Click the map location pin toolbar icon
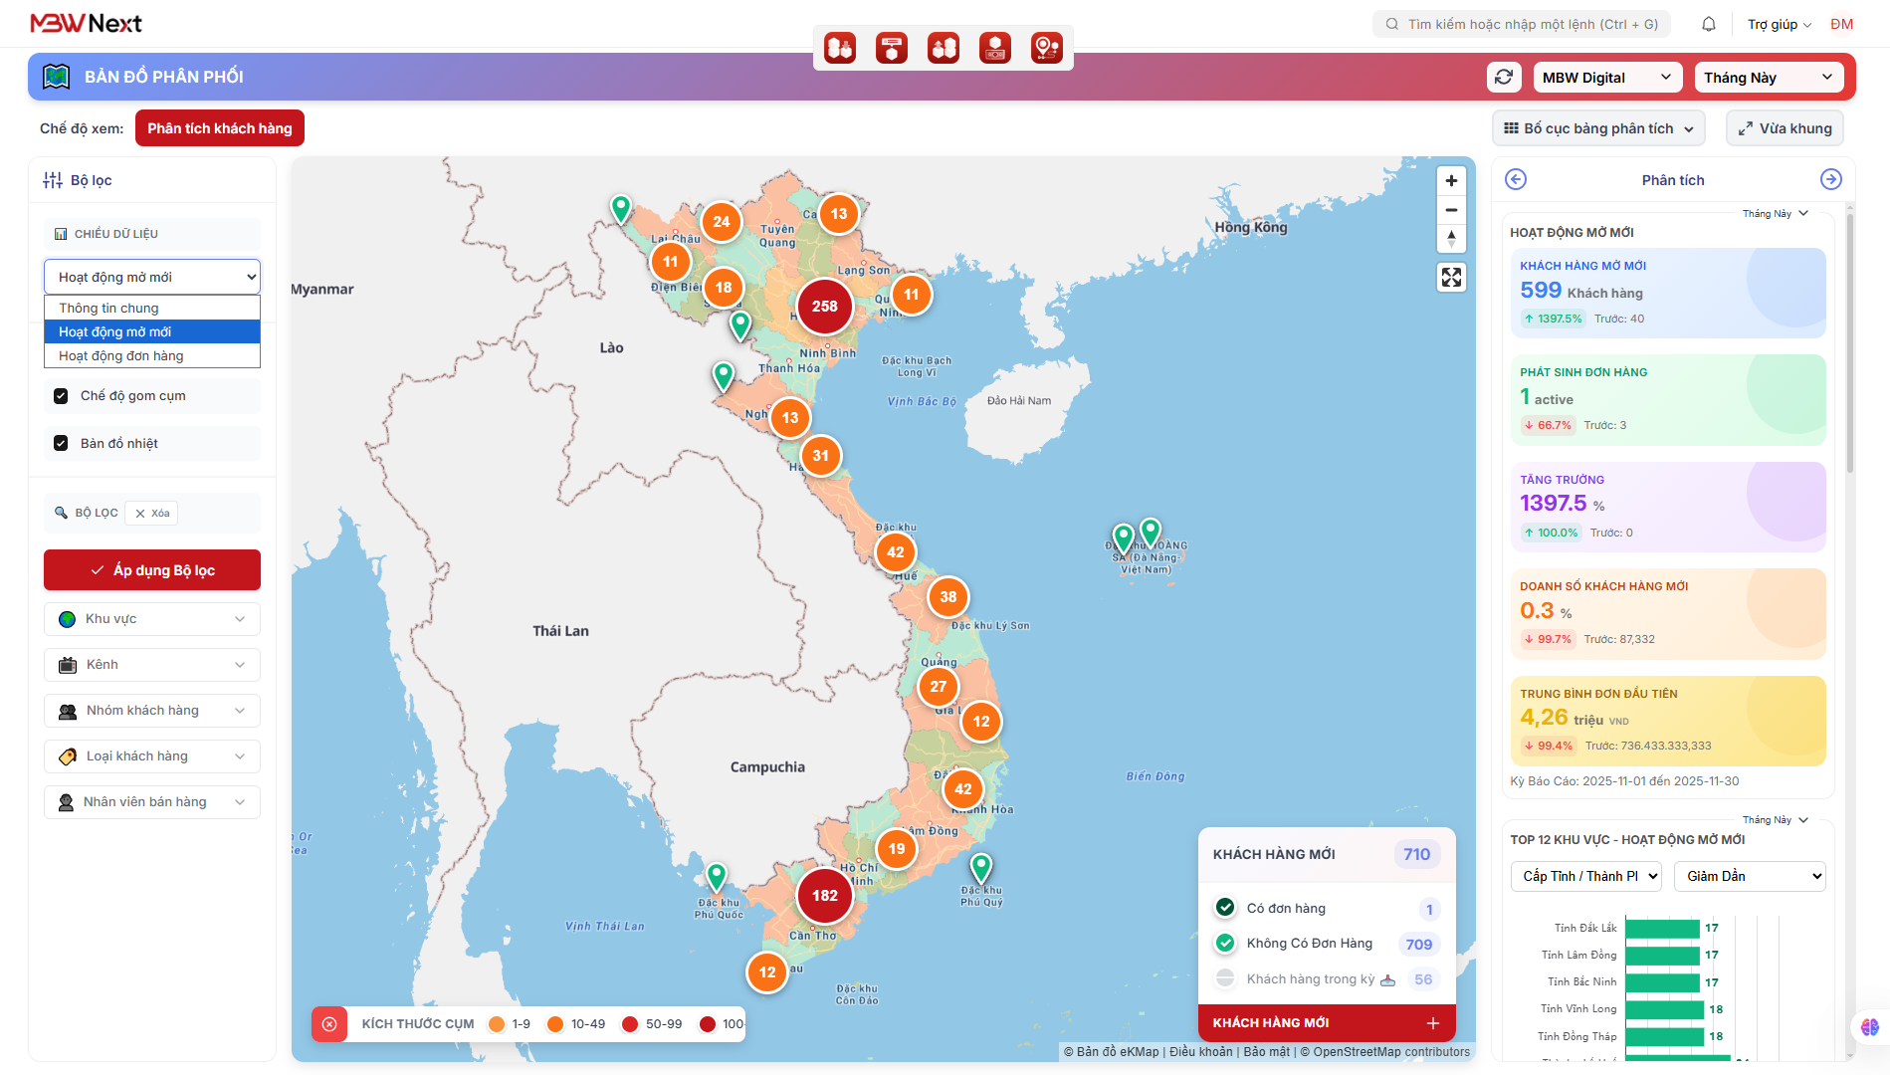 pos(1046,47)
